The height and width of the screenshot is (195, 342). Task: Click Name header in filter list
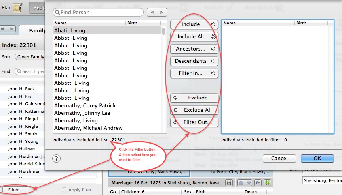click(x=258, y=23)
